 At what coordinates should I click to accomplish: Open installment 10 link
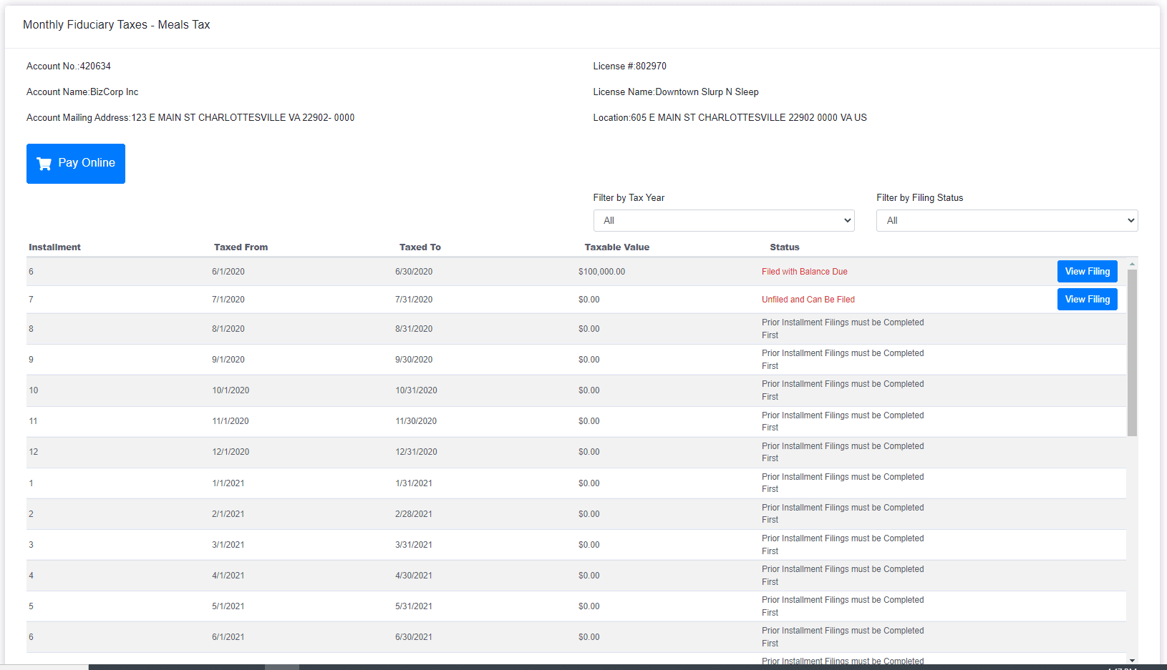[33, 390]
